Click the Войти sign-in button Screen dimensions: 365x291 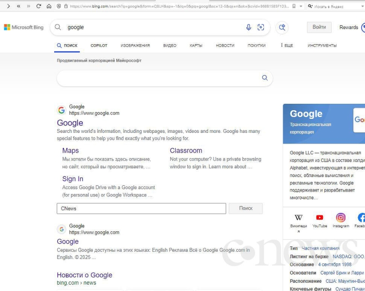coord(319,27)
